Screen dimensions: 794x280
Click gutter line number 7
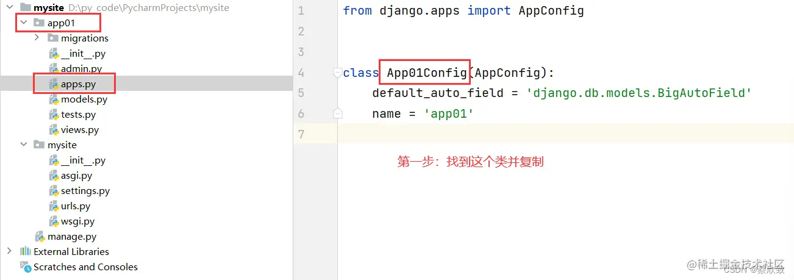[x=301, y=134]
